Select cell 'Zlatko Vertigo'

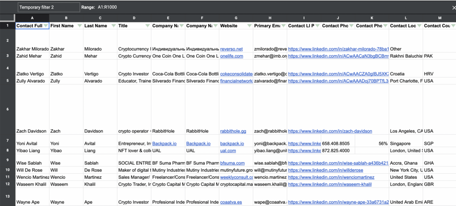(x=32, y=69)
